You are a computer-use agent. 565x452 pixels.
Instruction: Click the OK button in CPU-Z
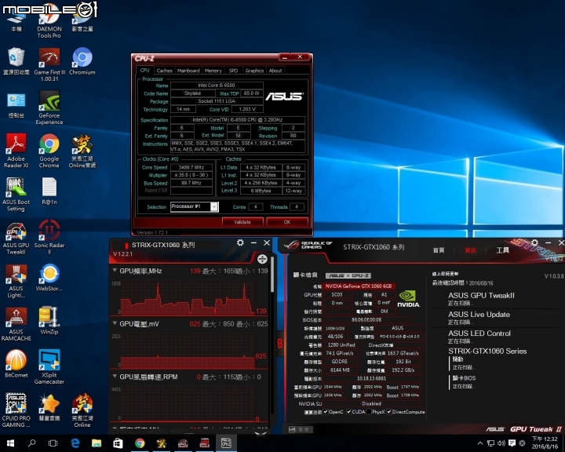(287, 221)
